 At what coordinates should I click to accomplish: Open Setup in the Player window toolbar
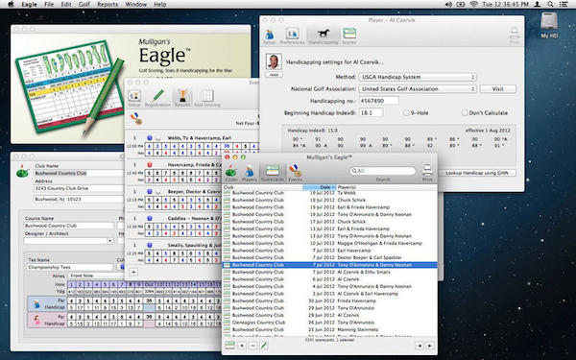coord(269,36)
